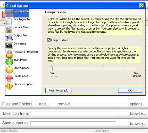Click the green Start Mode runner icon
The height and width of the screenshot is (133, 148).
coord(9,62)
